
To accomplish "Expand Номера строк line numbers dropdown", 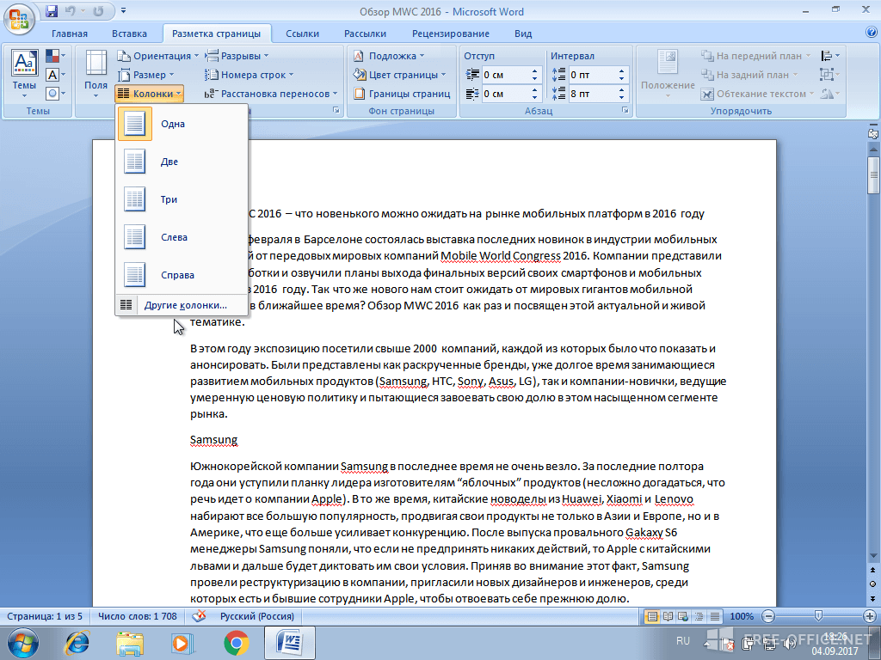I will pos(249,75).
